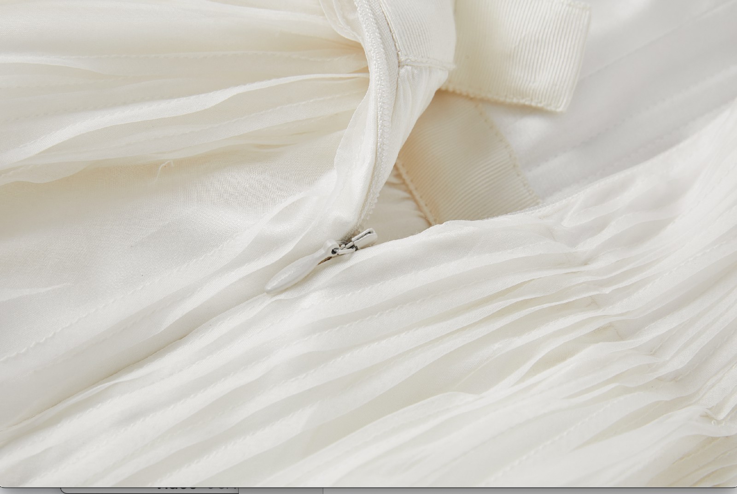Click the white dress zipper photo
This screenshot has width=737, height=494.
(368, 243)
